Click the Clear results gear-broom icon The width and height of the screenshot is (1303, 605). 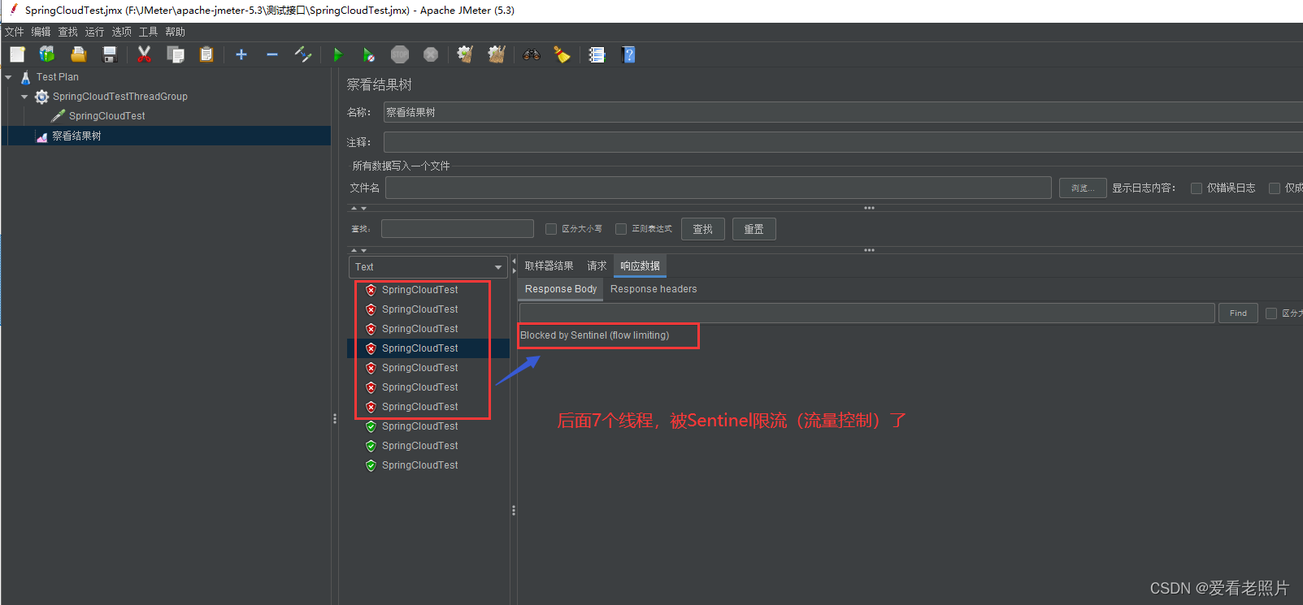[x=466, y=54]
